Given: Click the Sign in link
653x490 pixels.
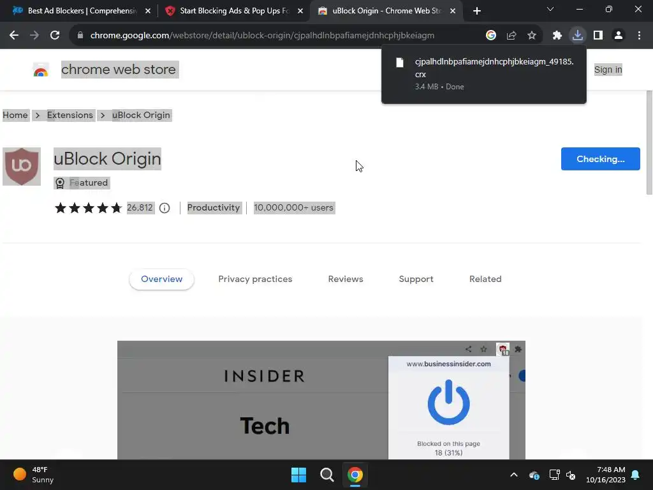Looking at the screenshot, I should 608,70.
